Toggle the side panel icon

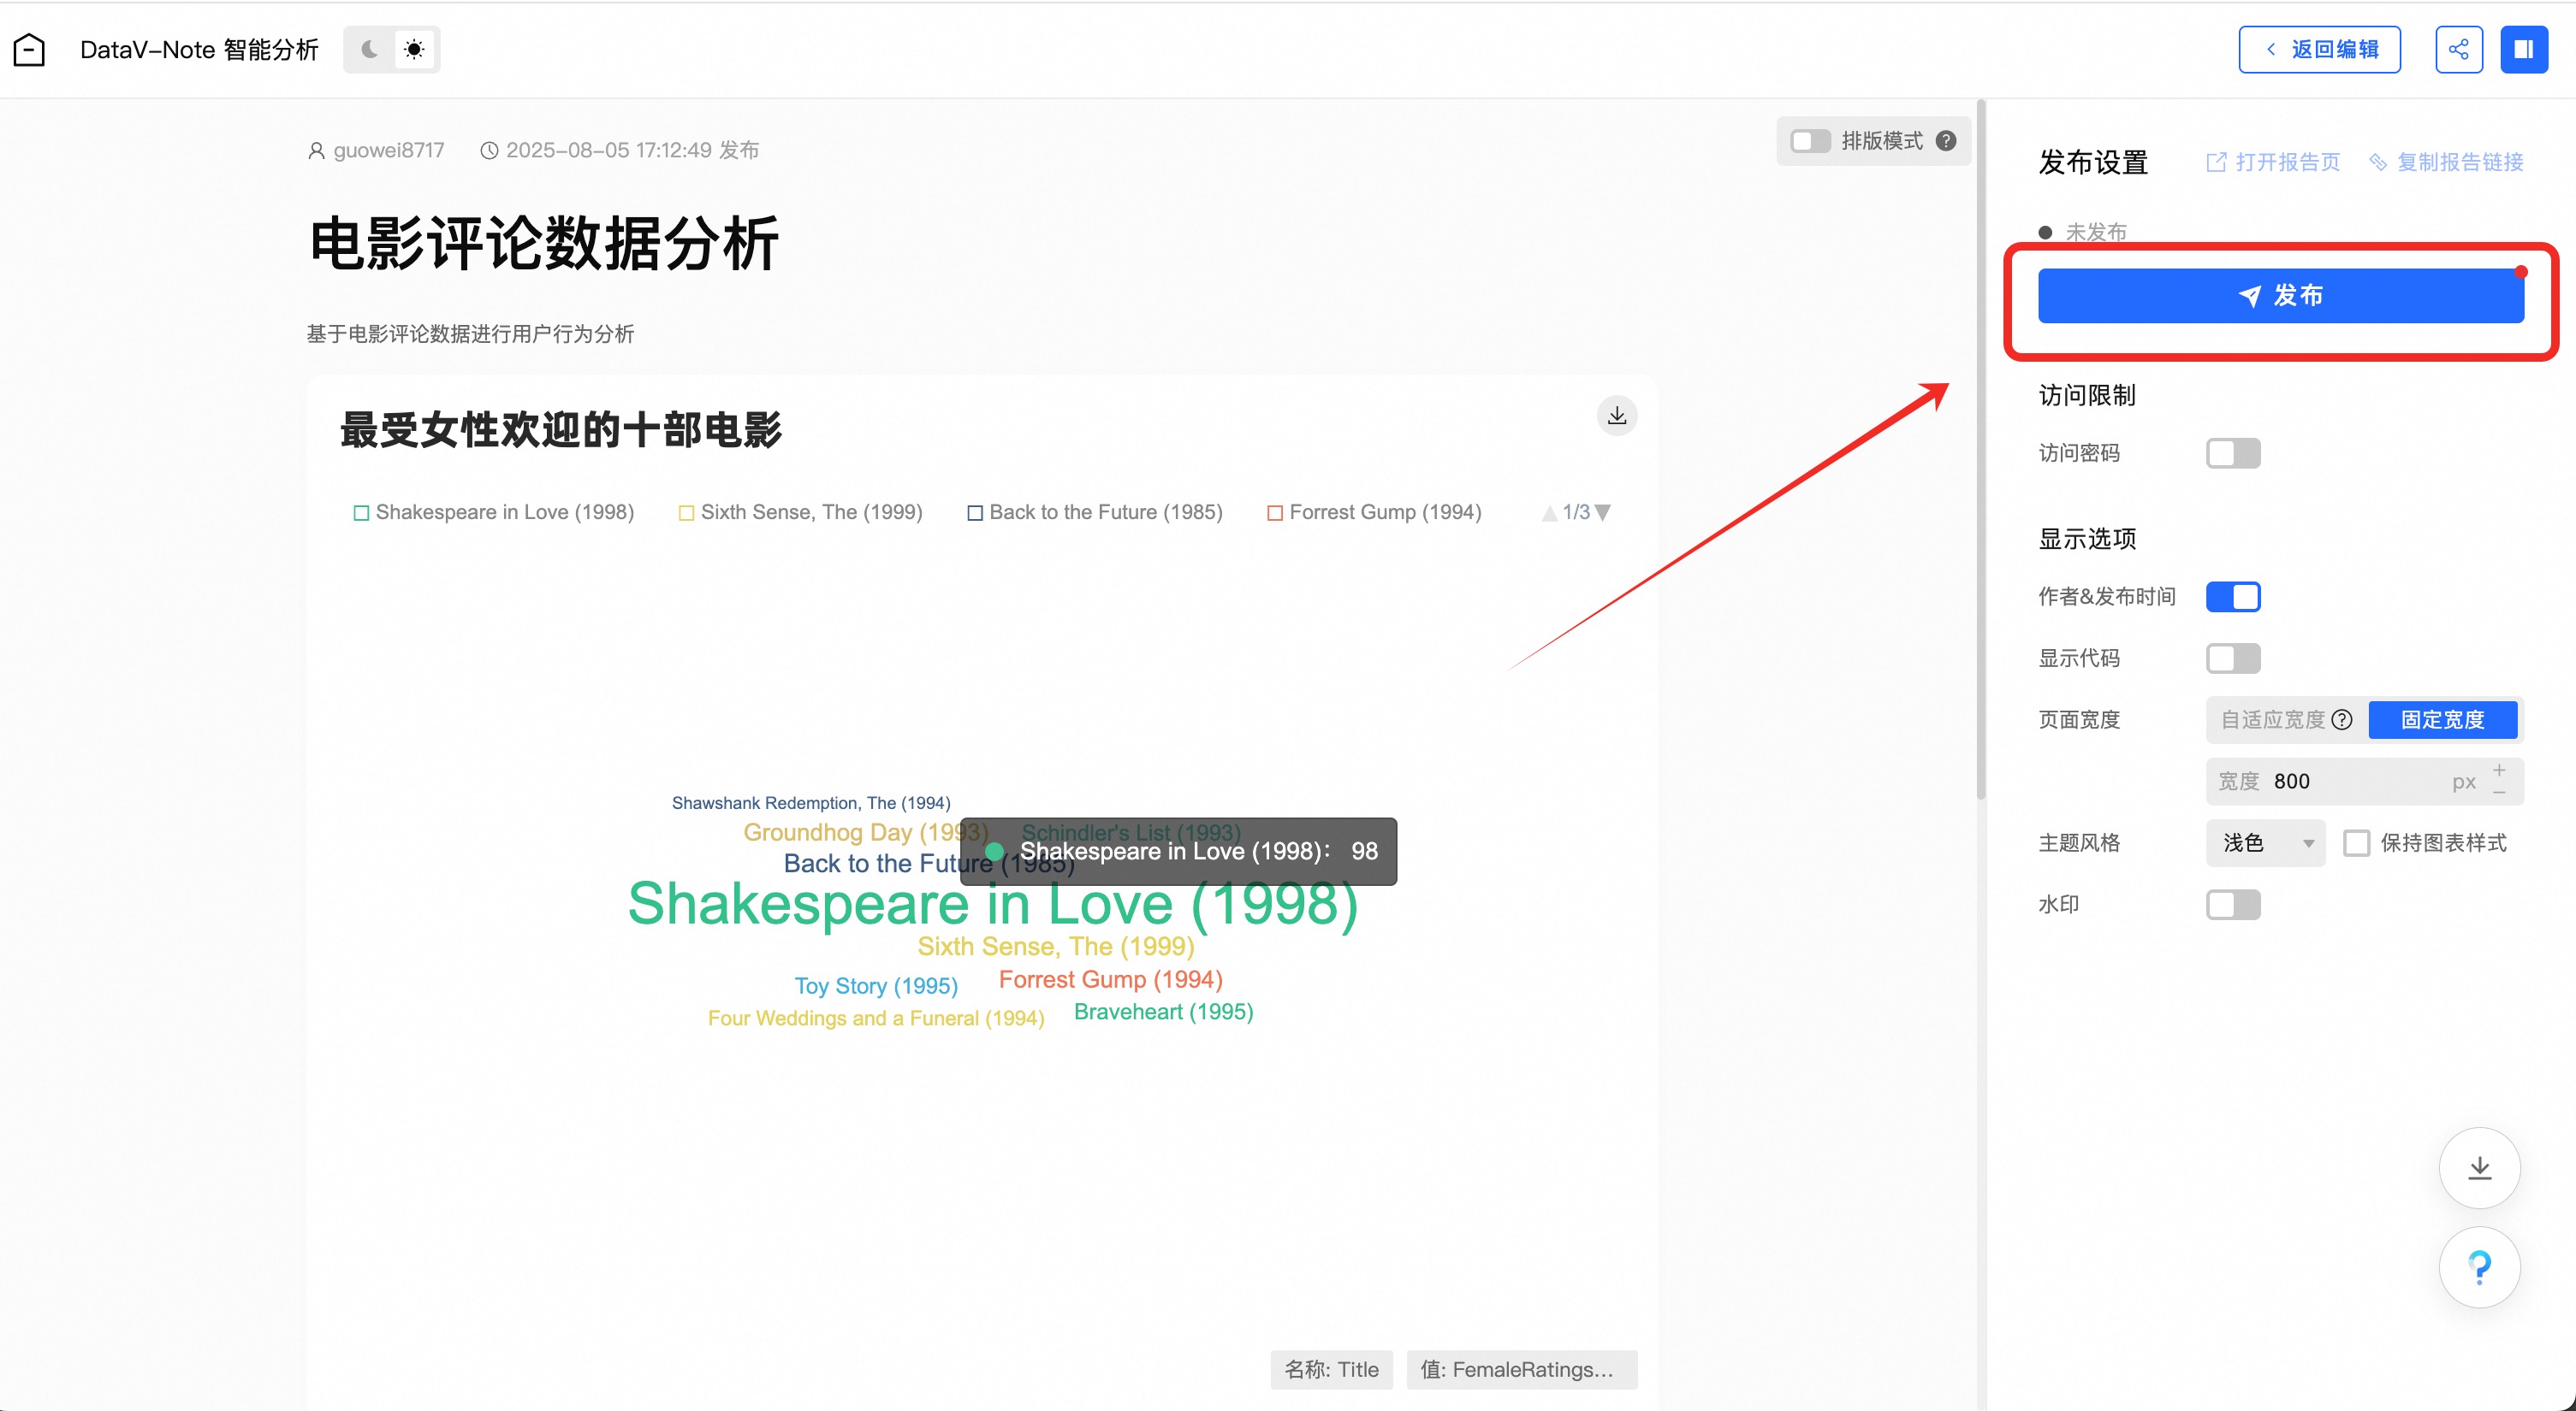tap(2523, 49)
